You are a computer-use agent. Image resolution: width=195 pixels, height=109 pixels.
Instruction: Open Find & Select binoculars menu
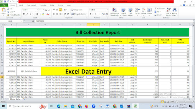pyautogui.click(x=175, y=12)
